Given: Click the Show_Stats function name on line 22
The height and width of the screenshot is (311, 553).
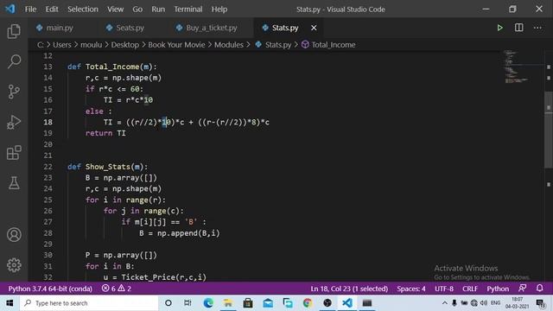Looking at the screenshot, I should click(x=108, y=167).
